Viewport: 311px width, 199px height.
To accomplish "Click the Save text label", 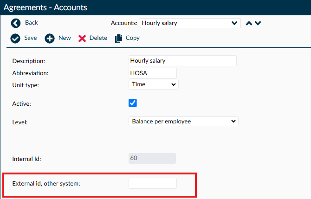I will click(x=31, y=38).
